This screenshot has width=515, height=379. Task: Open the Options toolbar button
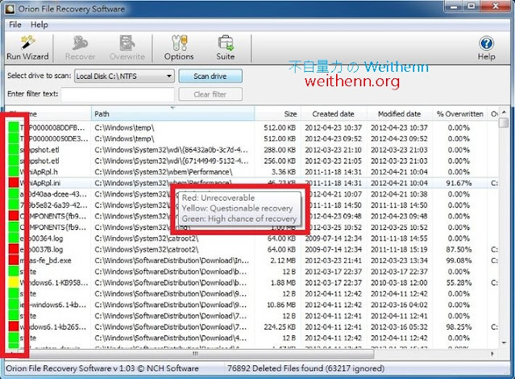(x=179, y=48)
